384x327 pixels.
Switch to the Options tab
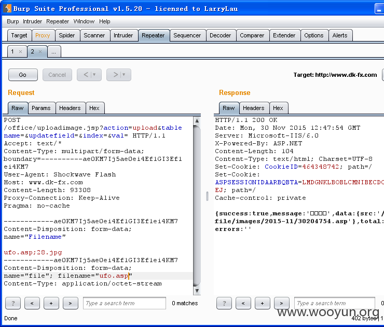pyautogui.click(x=314, y=35)
